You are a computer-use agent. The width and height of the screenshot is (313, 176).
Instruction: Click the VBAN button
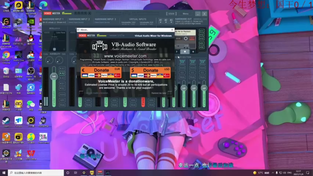point(171,14)
